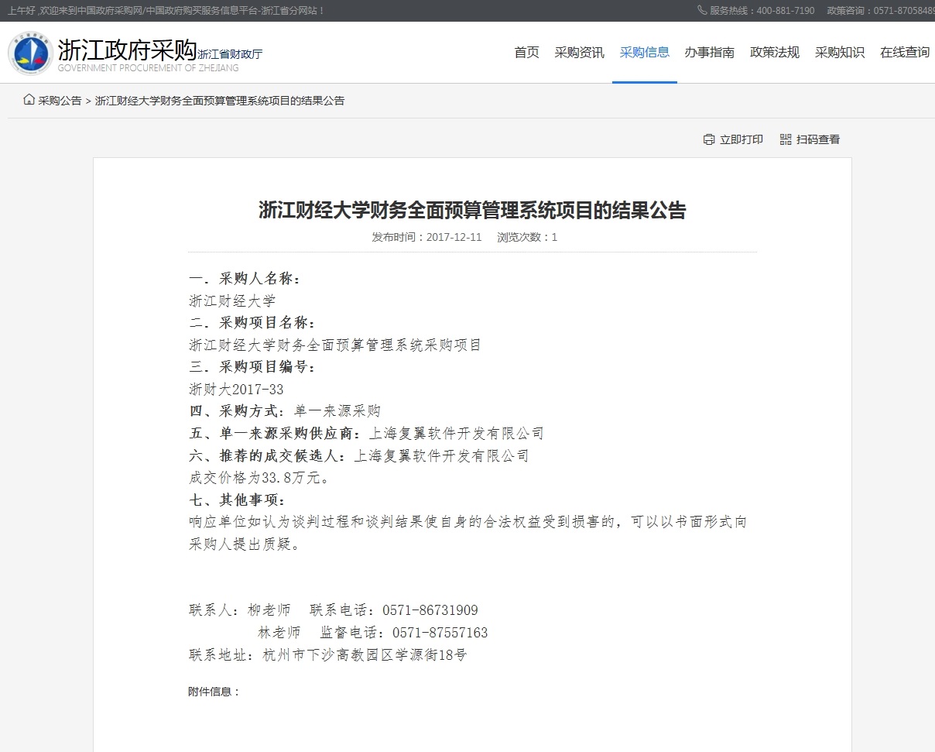Open the 采购知识 section
The width and height of the screenshot is (935, 752).
coord(839,53)
